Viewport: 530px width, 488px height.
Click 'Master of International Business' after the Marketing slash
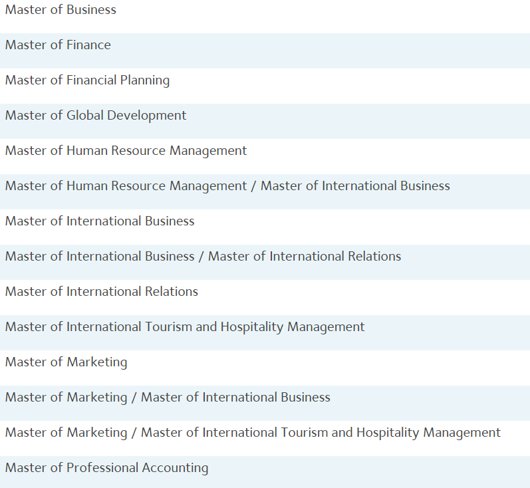pyautogui.click(x=235, y=398)
